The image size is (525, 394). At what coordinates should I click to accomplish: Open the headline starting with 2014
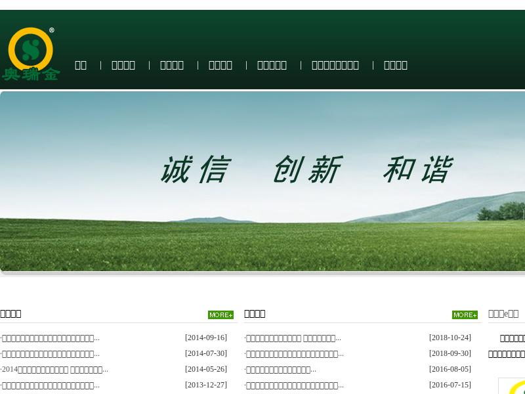(x=54, y=370)
